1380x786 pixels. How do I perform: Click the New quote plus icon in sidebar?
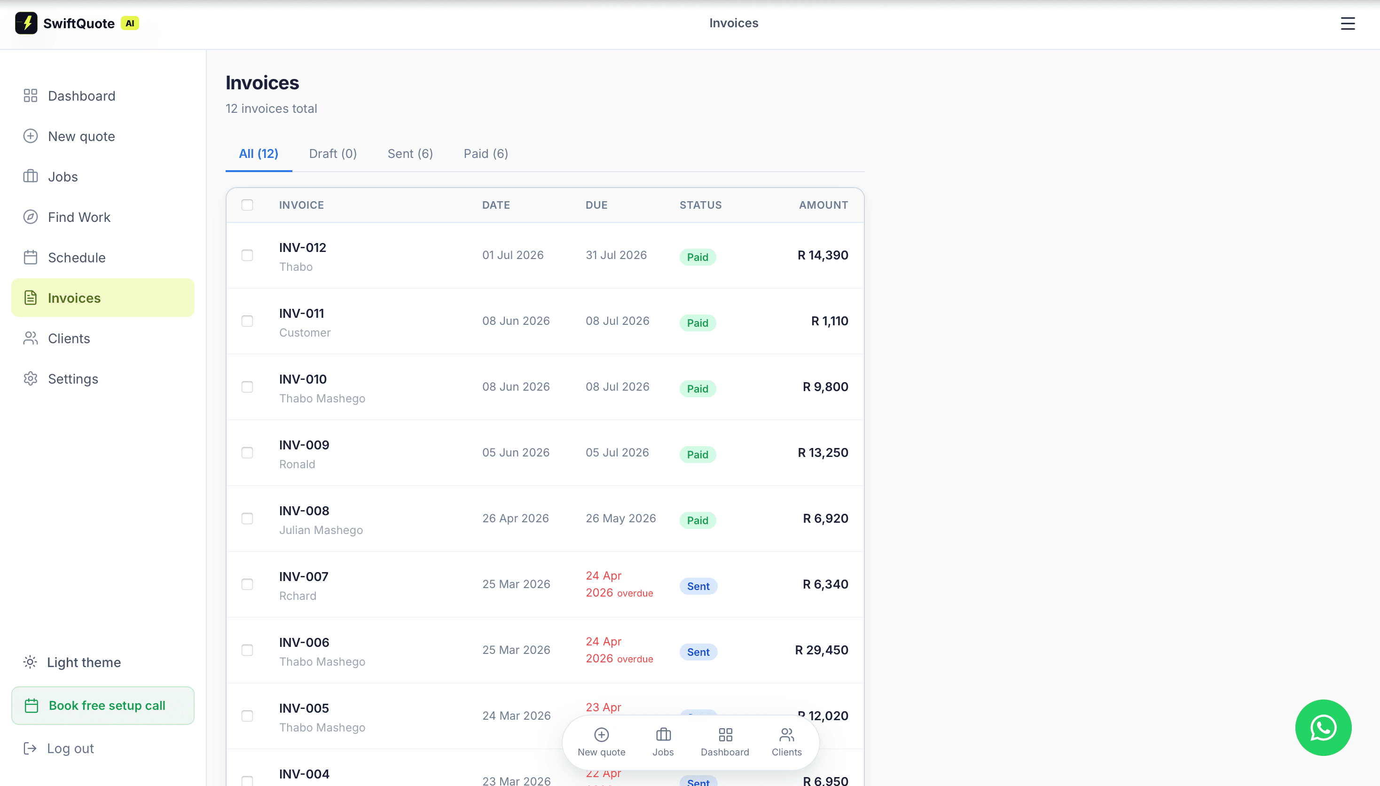click(31, 136)
